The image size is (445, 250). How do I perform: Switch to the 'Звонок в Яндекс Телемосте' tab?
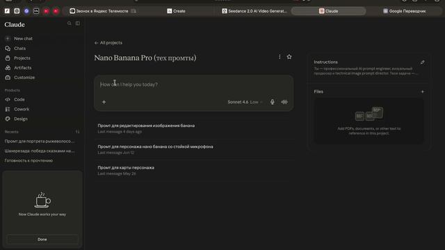point(103,11)
